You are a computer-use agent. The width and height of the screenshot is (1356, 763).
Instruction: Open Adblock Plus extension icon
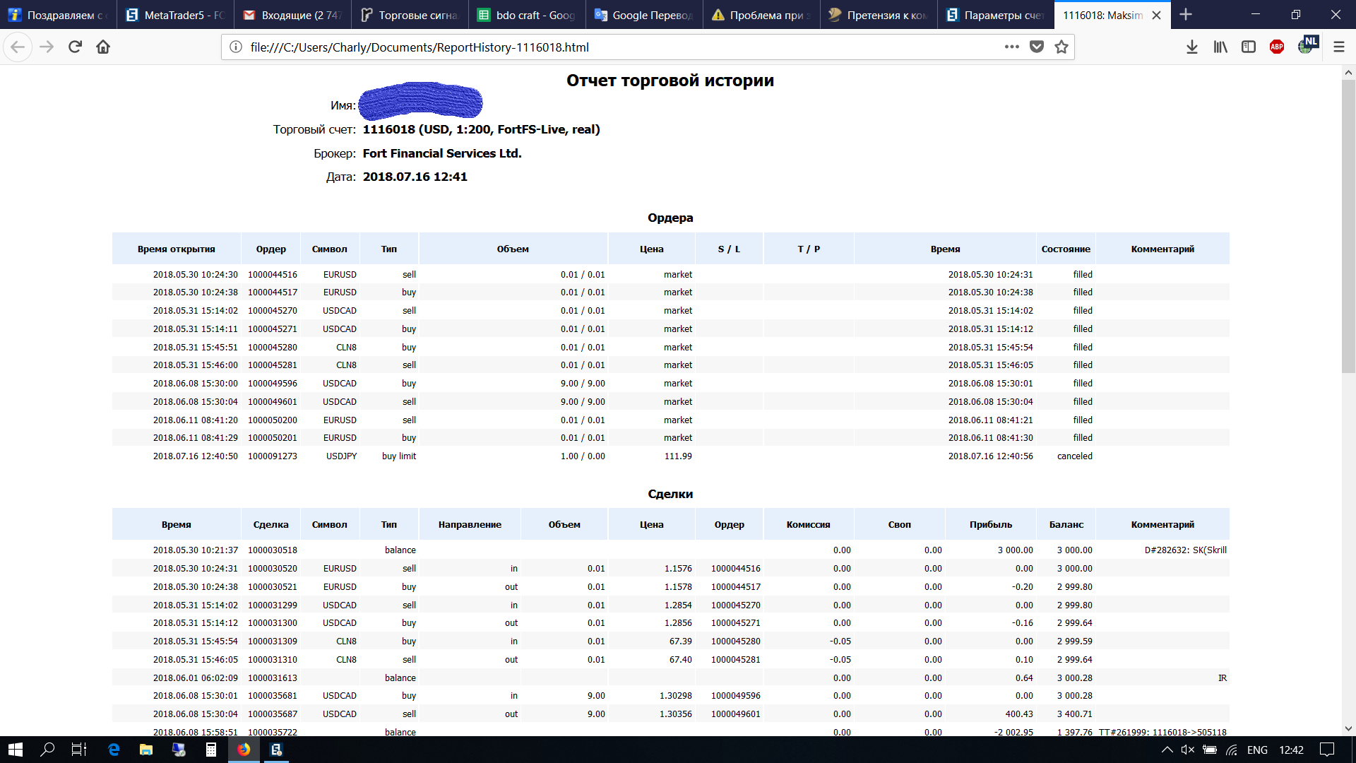[1277, 47]
